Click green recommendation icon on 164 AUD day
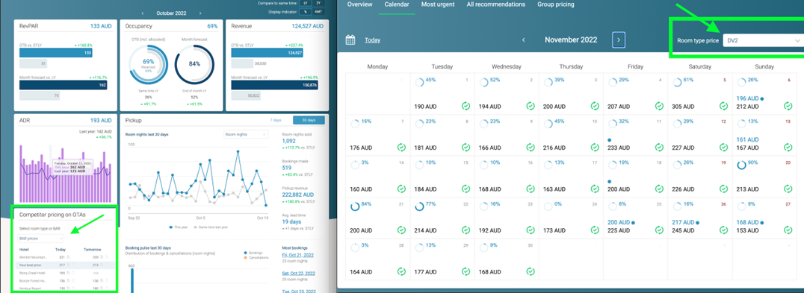This screenshot has height=293, width=804. coord(401,272)
